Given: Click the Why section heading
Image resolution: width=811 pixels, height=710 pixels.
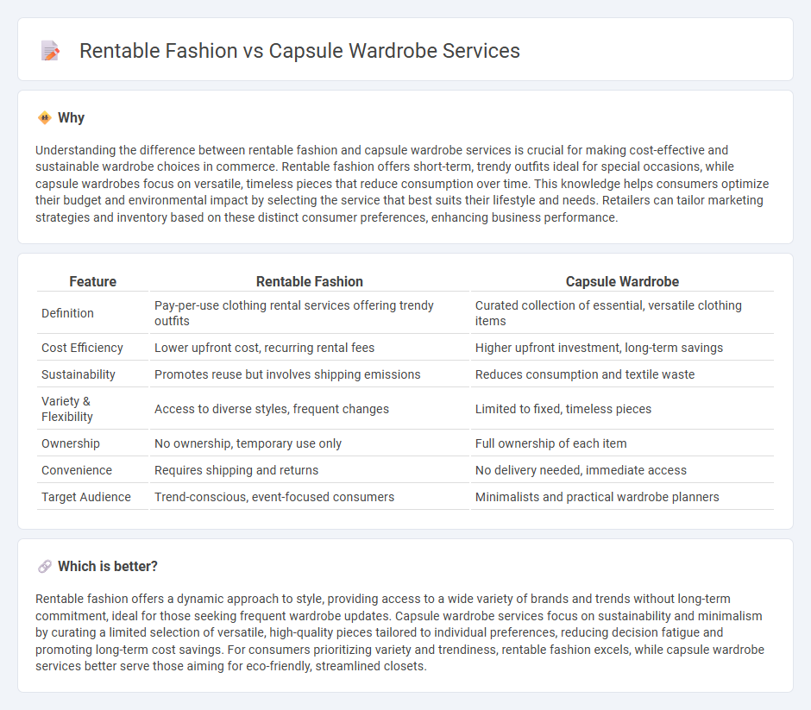Looking at the screenshot, I should [x=71, y=118].
